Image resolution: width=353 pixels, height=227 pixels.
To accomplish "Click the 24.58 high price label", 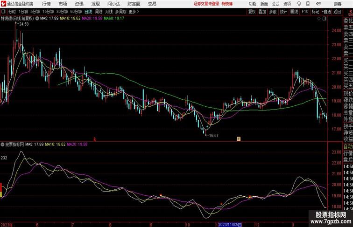I will click(x=24, y=24).
